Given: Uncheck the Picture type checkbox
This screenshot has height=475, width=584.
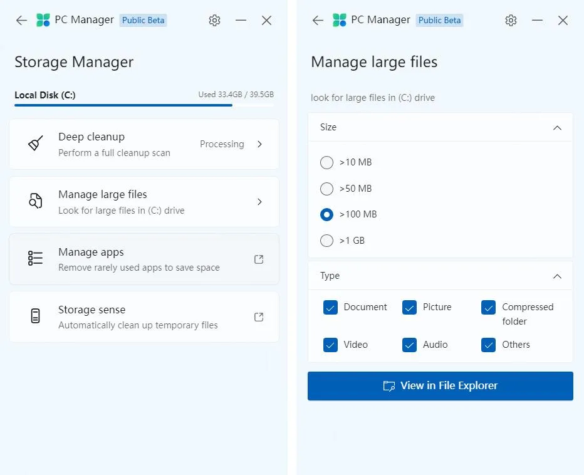Looking at the screenshot, I should coord(409,308).
